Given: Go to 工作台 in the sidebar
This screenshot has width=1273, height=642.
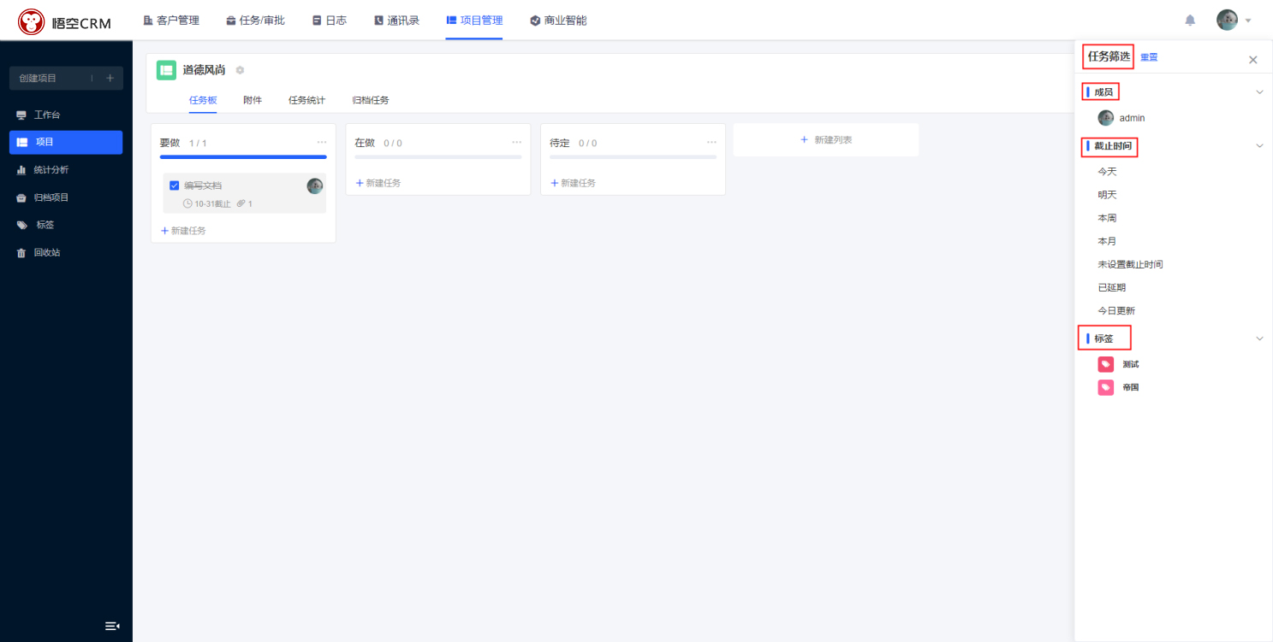Looking at the screenshot, I should 66,115.
